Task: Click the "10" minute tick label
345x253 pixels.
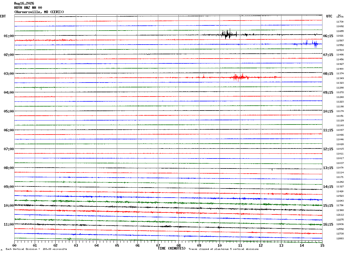Action: (x=220, y=245)
